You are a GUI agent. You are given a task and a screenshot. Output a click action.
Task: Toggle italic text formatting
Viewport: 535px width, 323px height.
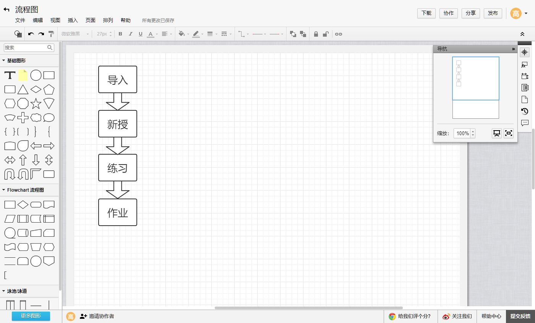tap(130, 34)
